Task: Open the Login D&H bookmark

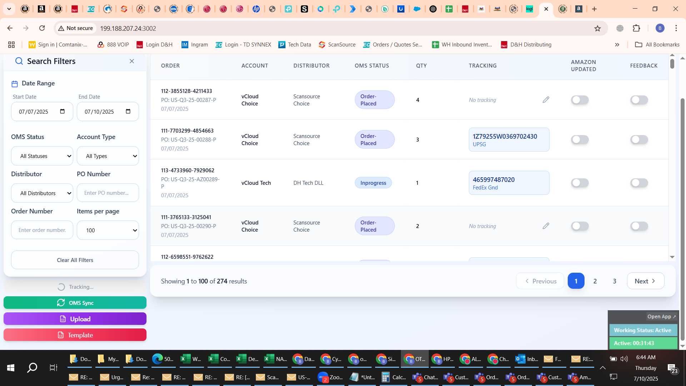Action: pos(154,45)
